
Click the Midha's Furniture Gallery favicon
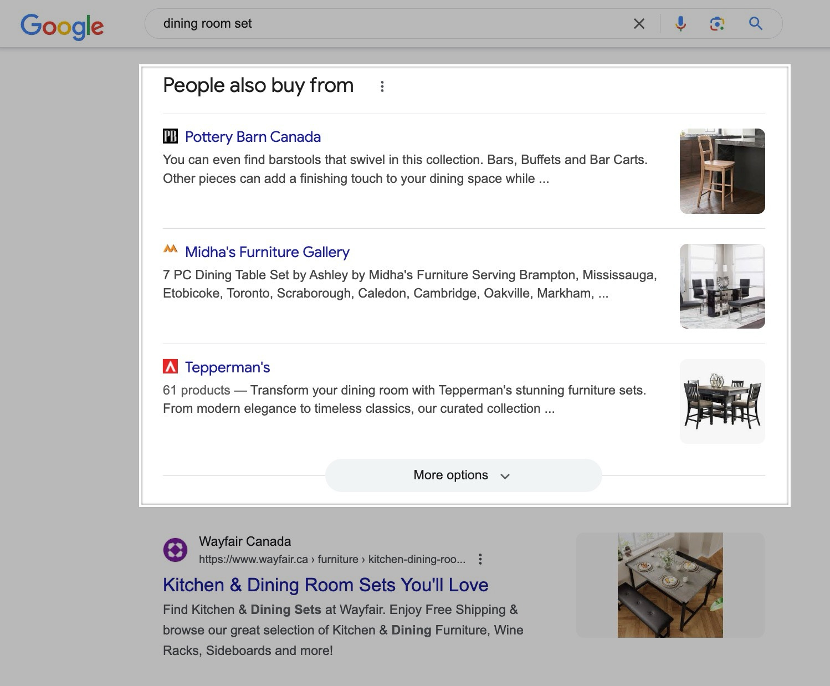click(170, 250)
